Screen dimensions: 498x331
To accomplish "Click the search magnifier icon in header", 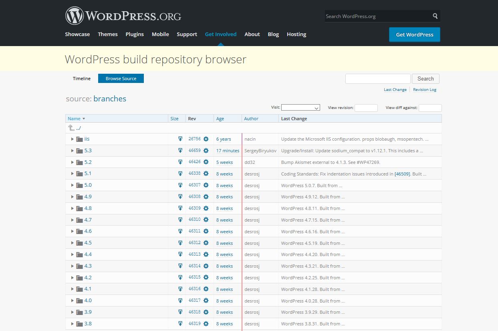I will point(435,16).
